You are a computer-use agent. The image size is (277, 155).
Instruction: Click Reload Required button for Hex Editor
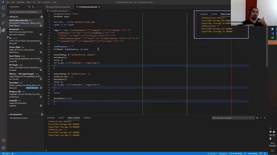click(32, 88)
